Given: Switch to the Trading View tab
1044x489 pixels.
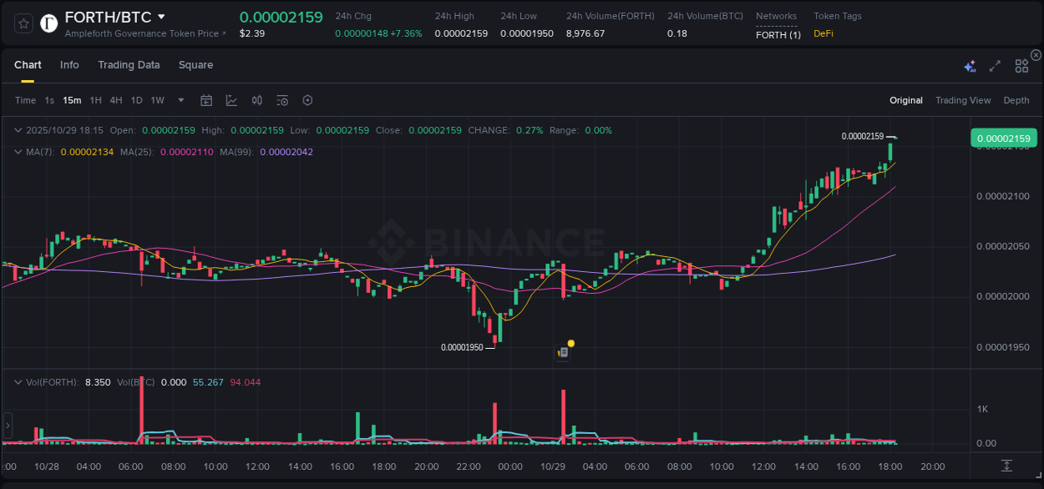Looking at the screenshot, I should [x=963, y=100].
